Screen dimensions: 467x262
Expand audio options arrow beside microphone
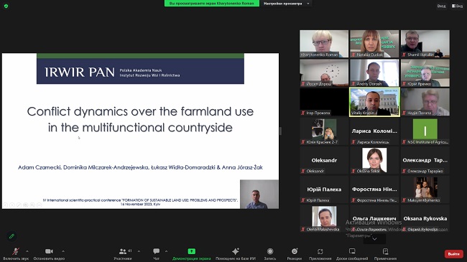[x=27, y=251]
